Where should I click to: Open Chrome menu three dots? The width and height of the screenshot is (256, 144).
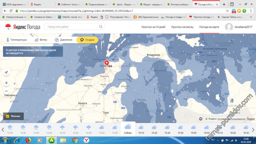[251, 11]
